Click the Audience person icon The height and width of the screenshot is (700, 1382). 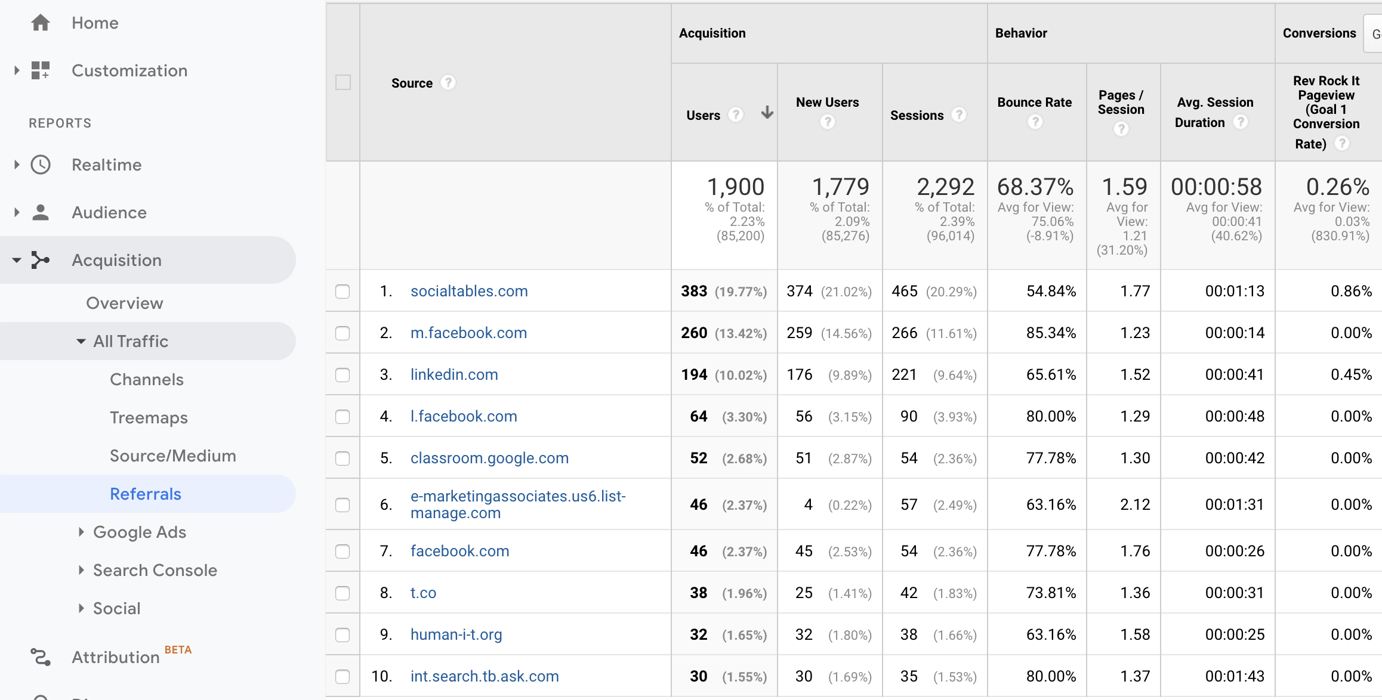click(x=41, y=212)
